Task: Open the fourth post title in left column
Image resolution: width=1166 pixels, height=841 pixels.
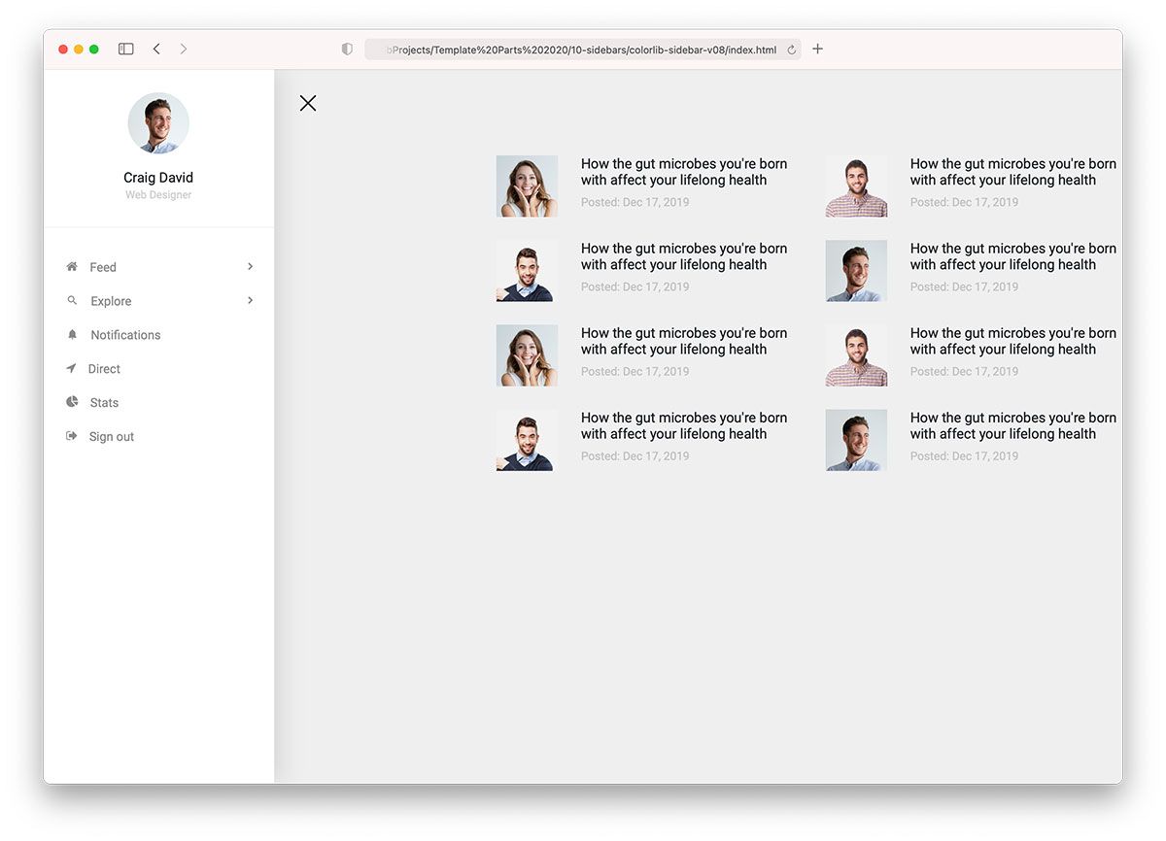Action: [684, 425]
